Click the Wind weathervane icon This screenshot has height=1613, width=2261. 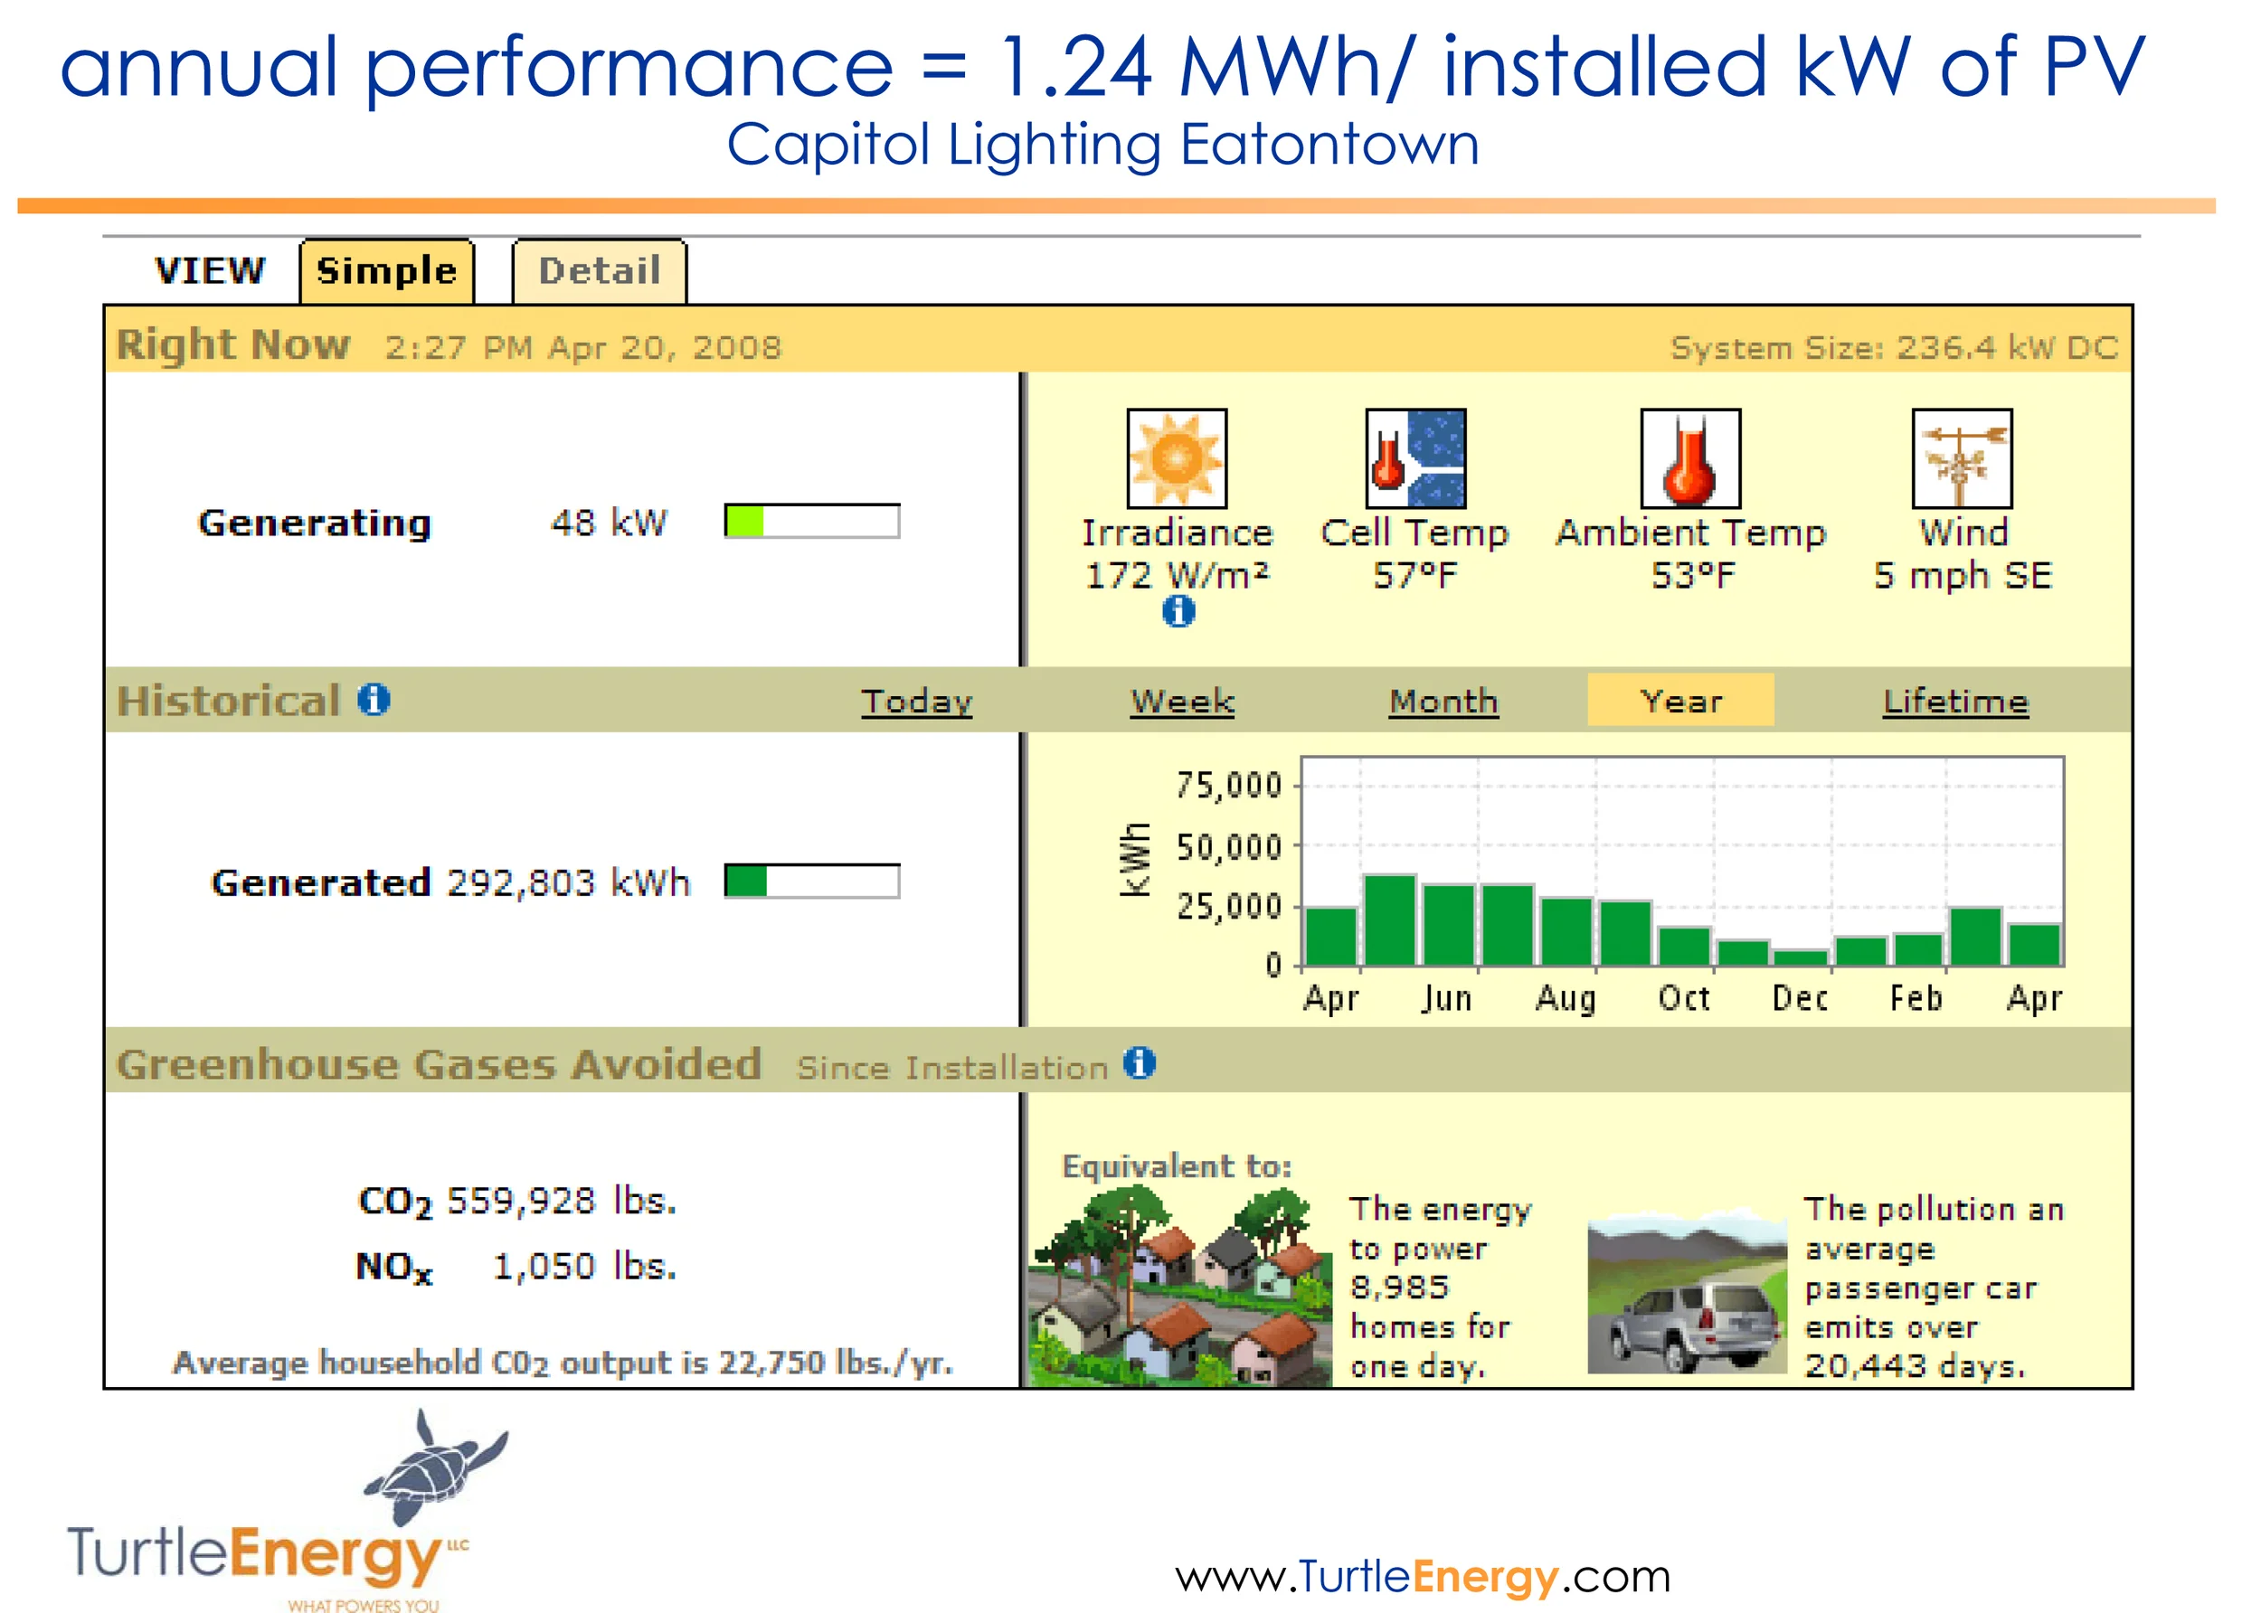click(x=1962, y=457)
